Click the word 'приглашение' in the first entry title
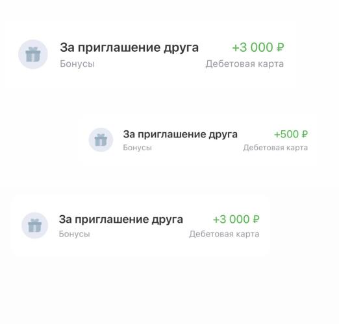 tap(119, 49)
